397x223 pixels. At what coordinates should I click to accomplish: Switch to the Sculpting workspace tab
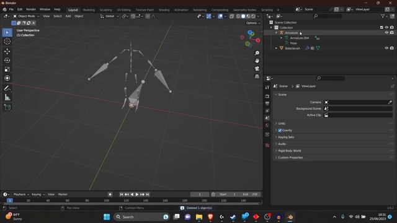click(x=106, y=10)
